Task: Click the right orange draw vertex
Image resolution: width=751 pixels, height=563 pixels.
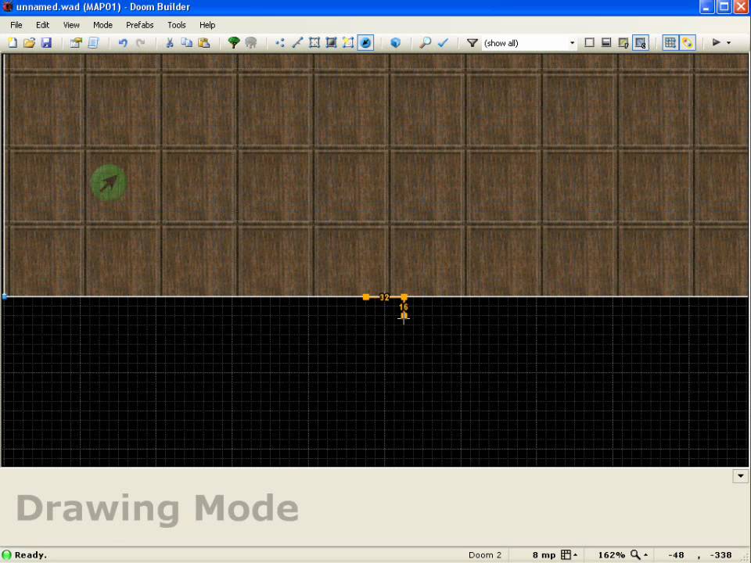Action: [x=404, y=297]
